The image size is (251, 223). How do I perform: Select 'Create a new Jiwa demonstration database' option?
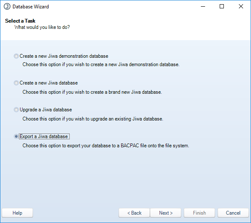click(16, 56)
